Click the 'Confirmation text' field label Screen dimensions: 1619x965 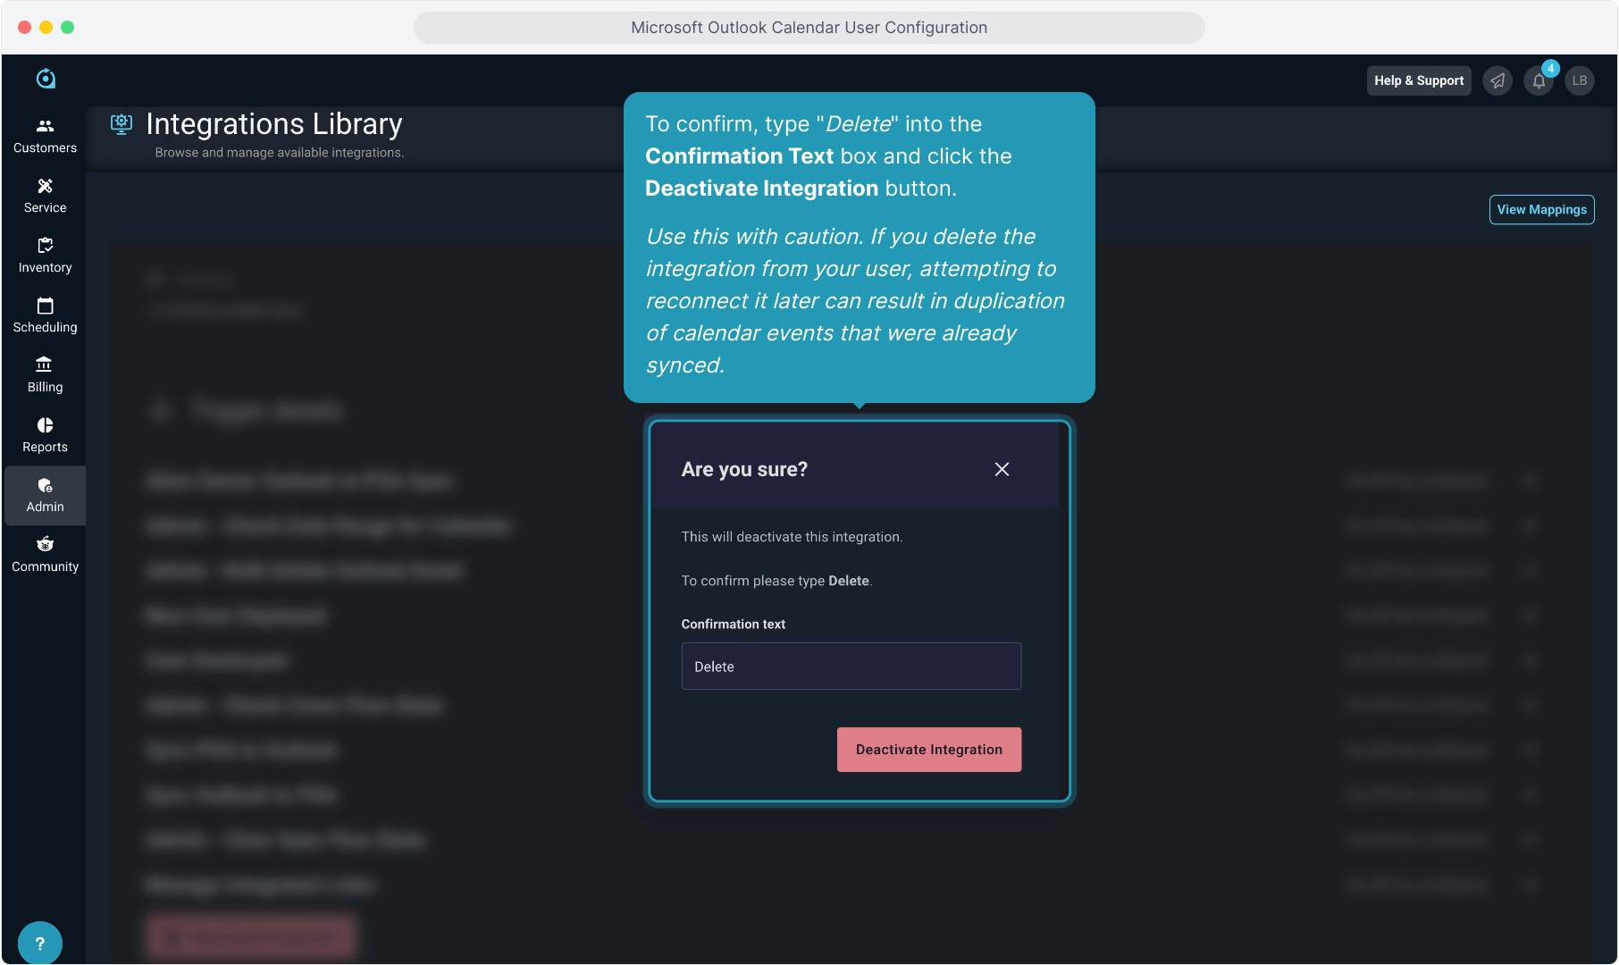[x=734, y=625]
